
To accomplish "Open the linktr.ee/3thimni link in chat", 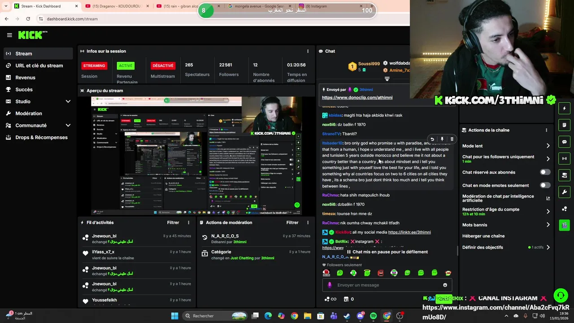I will pos(409,232).
